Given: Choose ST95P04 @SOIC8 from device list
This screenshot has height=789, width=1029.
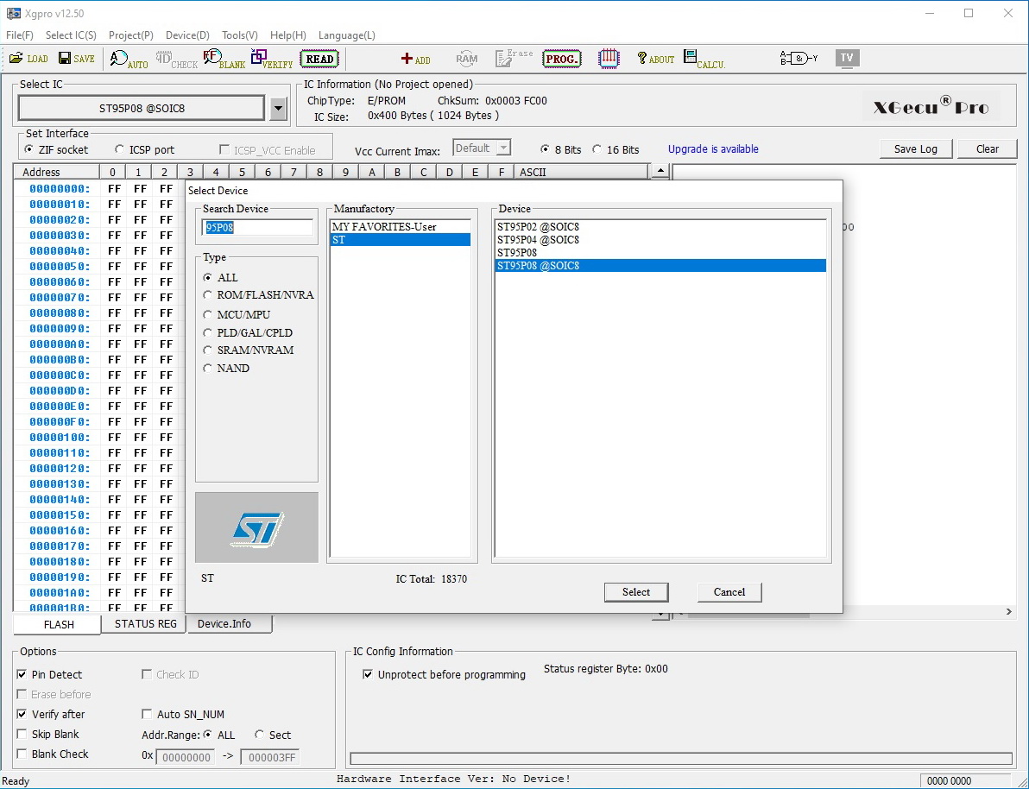Looking at the screenshot, I should tap(538, 240).
